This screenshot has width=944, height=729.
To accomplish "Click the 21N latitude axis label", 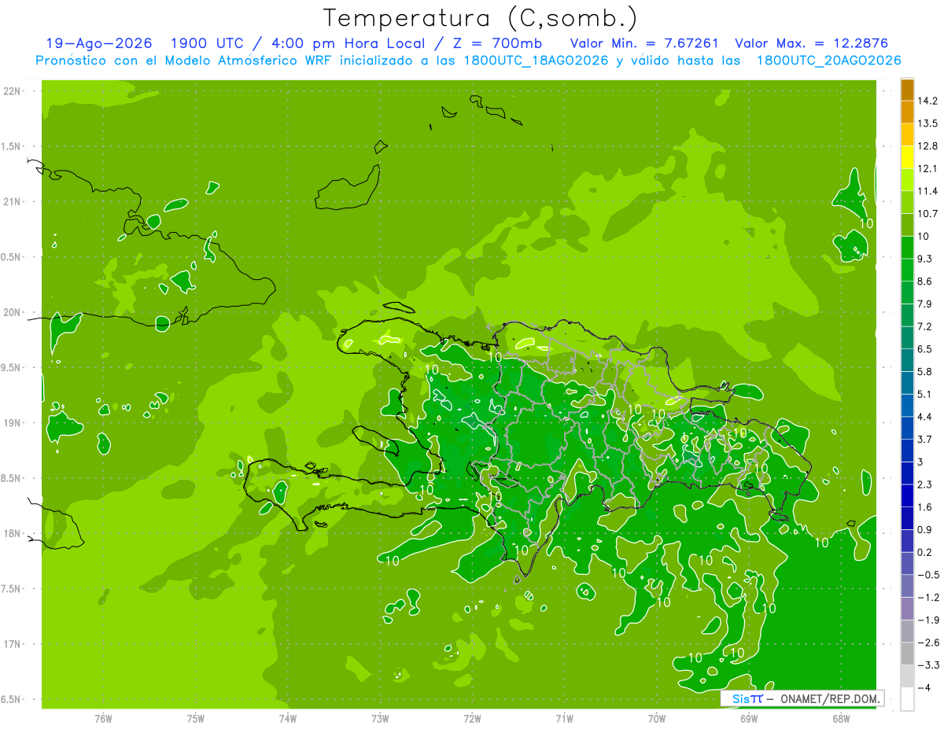I will tap(12, 202).
